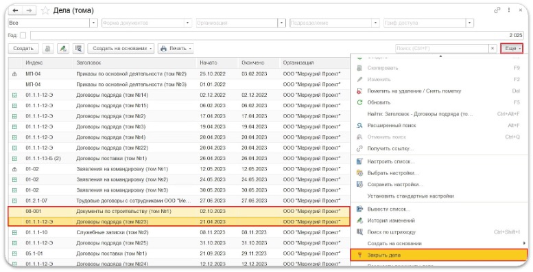Open the Организация filter dropdown

coord(281,23)
